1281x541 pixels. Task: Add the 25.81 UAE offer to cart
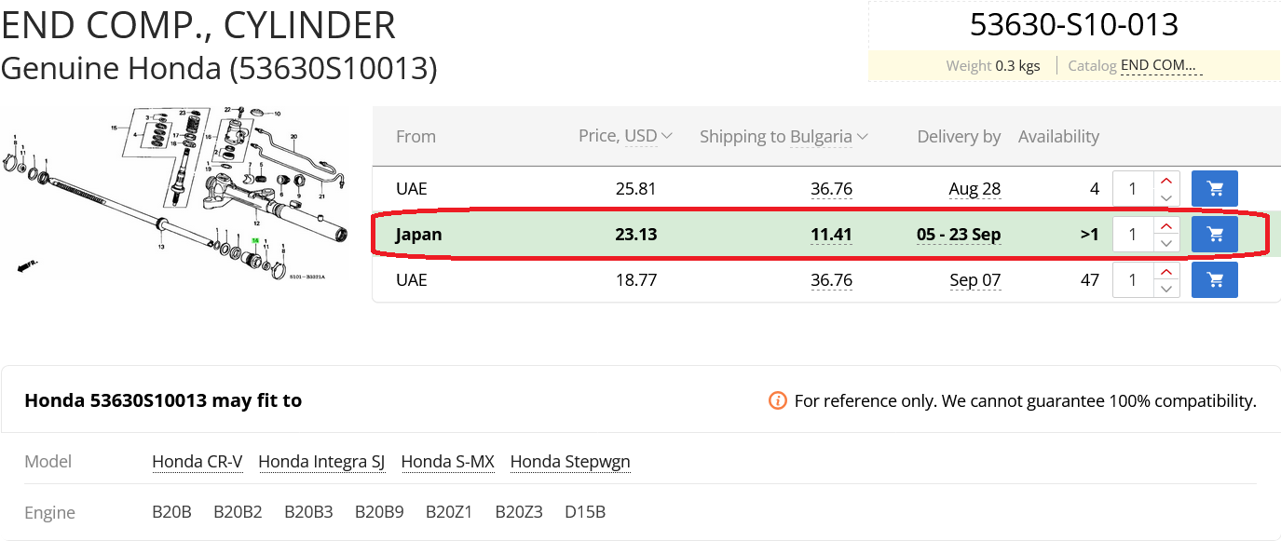click(1215, 189)
